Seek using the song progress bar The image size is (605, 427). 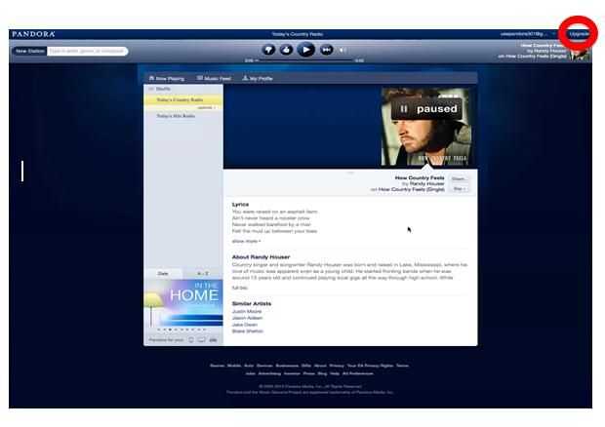pos(305,60)
